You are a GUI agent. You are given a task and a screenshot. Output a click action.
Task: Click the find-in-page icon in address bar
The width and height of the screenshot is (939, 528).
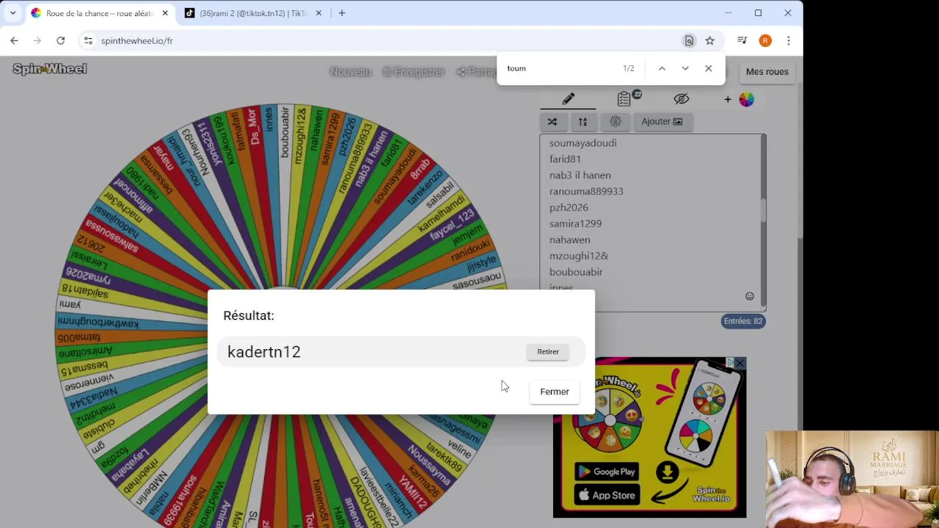coord(689,41)
